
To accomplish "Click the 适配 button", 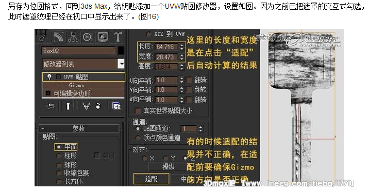I will click(151, 179).
